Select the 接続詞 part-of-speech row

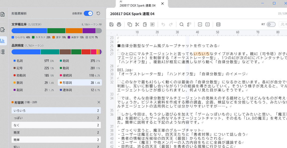[80, 76]
